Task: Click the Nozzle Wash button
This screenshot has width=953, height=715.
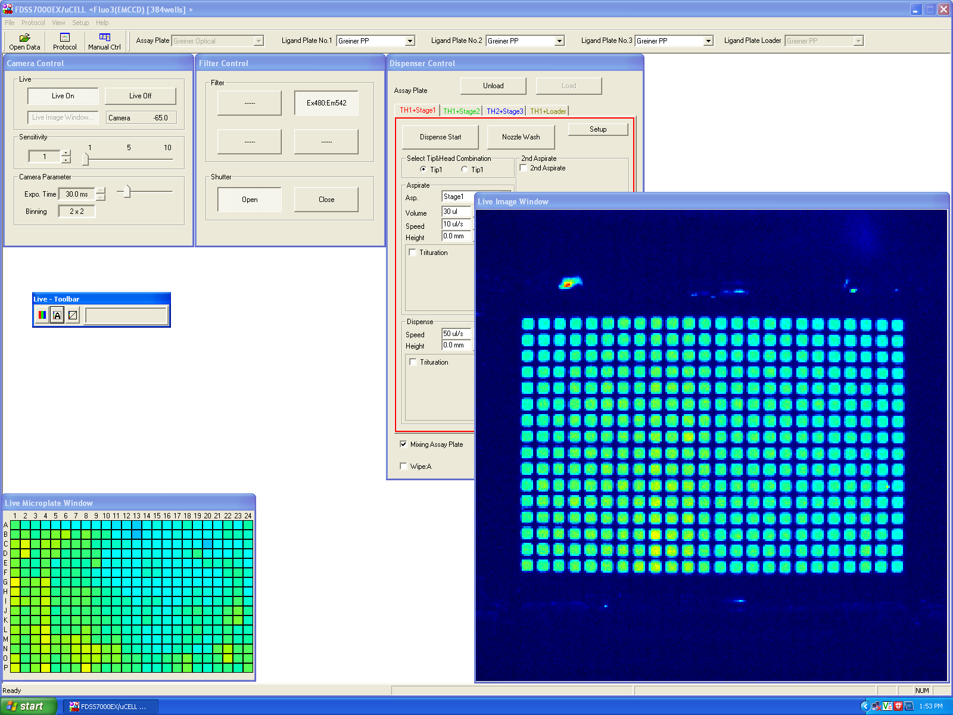Action: pyautogui.click(x=521, y=137)
